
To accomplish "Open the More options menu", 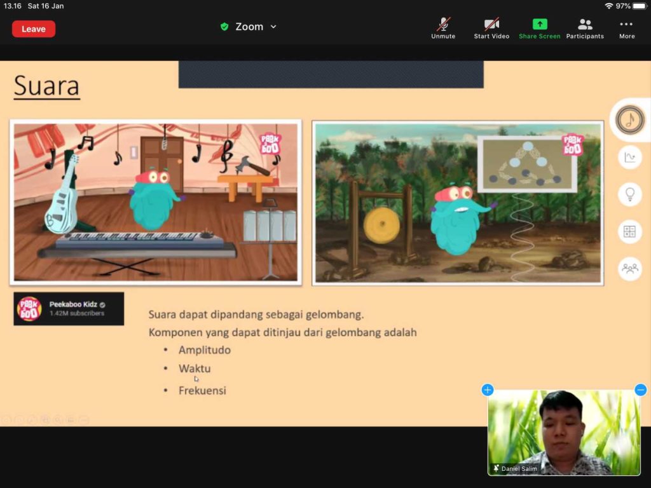I will (x=627, y=27).
